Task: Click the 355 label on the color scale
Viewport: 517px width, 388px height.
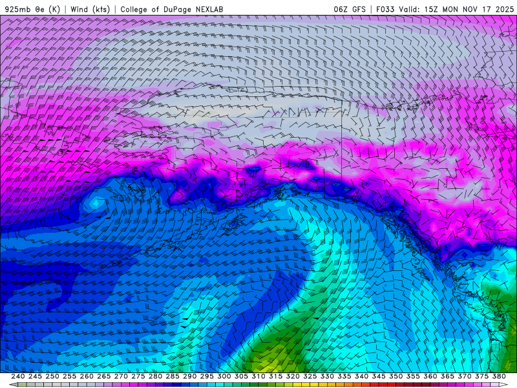Action: (x=413, y=376)
